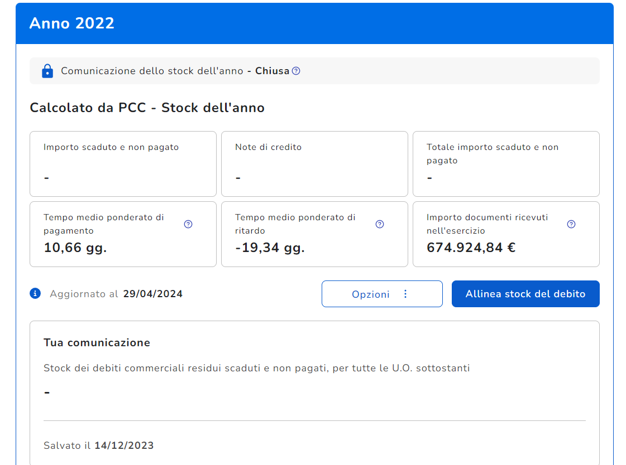Open the help icon next to Chiusa
This screenshot has width=626, height=465.
[x=296, y=71]
